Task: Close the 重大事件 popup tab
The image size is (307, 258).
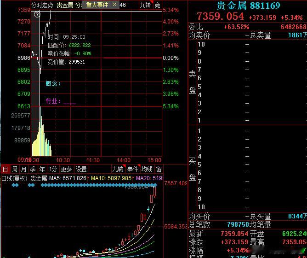Action: tap(115, 5)
